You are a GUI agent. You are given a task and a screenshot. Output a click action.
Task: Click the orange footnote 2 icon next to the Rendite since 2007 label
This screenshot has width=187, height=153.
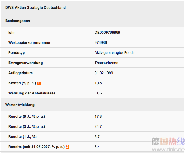tap(68, 147)
